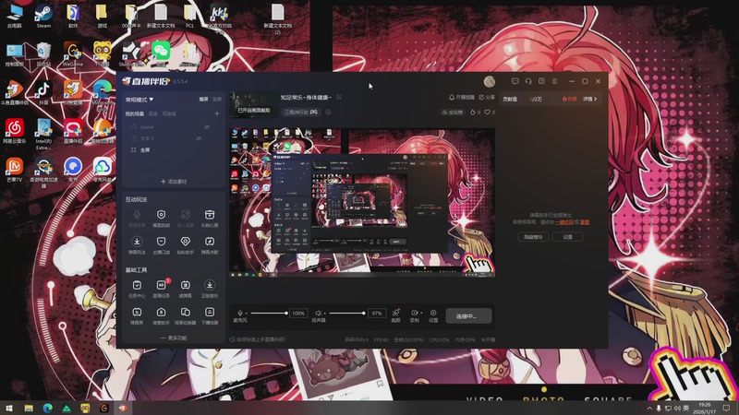
Task: Open the Windows Start button
Action: tap(9, 408)
